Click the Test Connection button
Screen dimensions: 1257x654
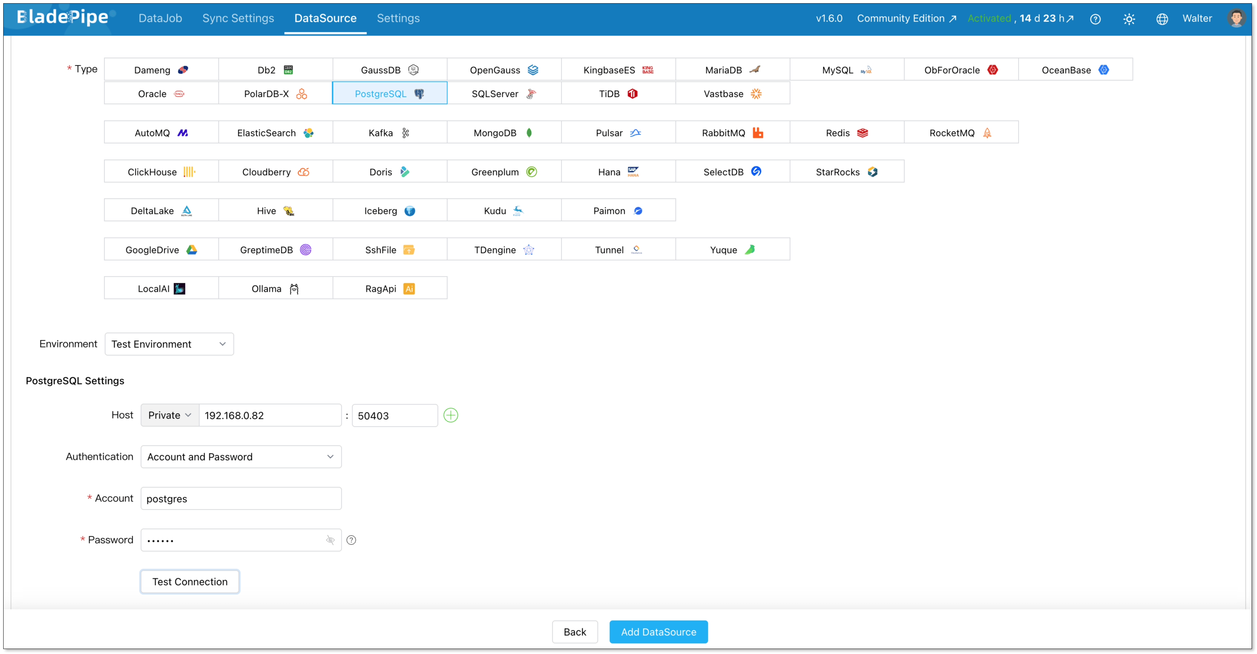pos(190,581)
